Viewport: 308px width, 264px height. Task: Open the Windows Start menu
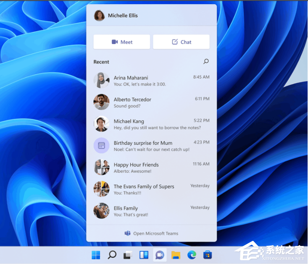click(96, 255)
